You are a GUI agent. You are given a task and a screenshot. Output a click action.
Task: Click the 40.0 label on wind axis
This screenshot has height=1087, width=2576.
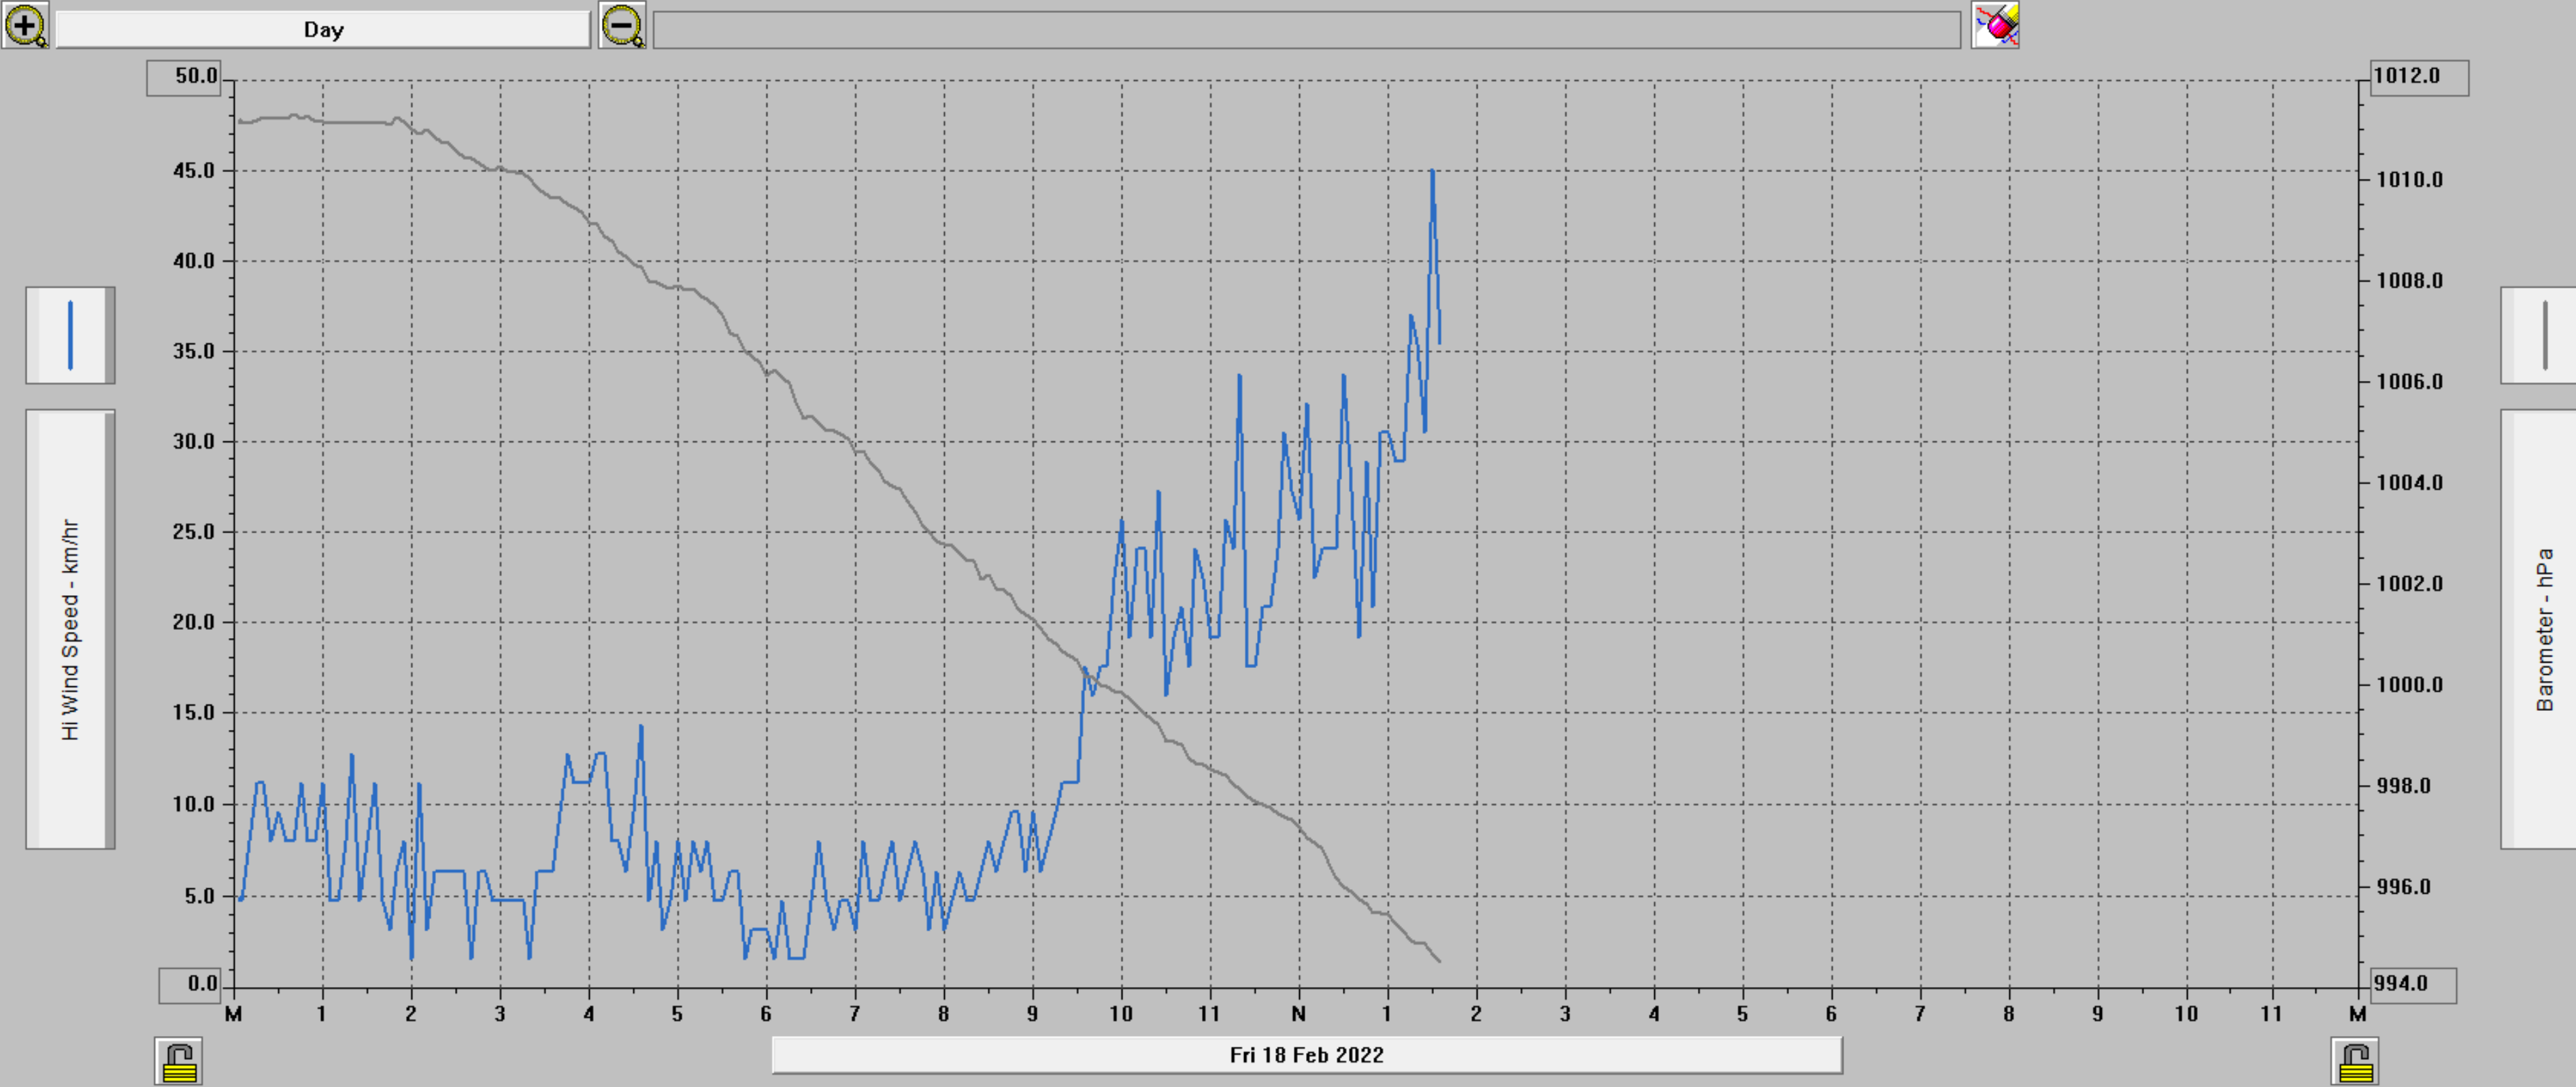pos(194,261)
